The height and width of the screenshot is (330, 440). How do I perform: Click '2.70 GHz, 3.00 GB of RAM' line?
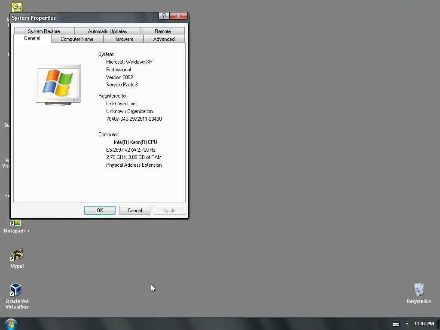(x=134, y=157)
